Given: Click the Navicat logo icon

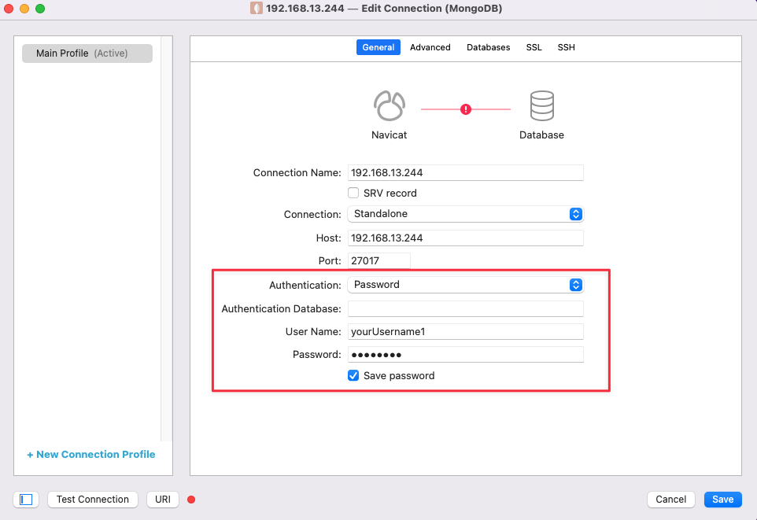Looking at the screenshot, I should coord(389,105).
